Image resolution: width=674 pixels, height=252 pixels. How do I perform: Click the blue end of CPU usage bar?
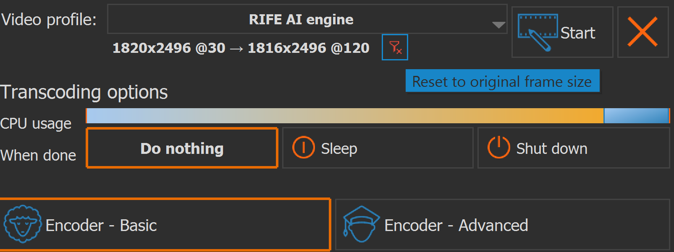[x=636, y=116]
